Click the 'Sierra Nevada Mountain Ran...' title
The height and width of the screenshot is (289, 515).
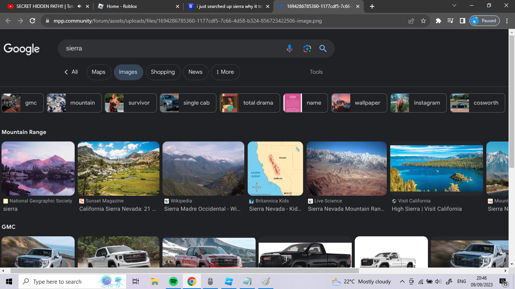(x=346, y=209)
